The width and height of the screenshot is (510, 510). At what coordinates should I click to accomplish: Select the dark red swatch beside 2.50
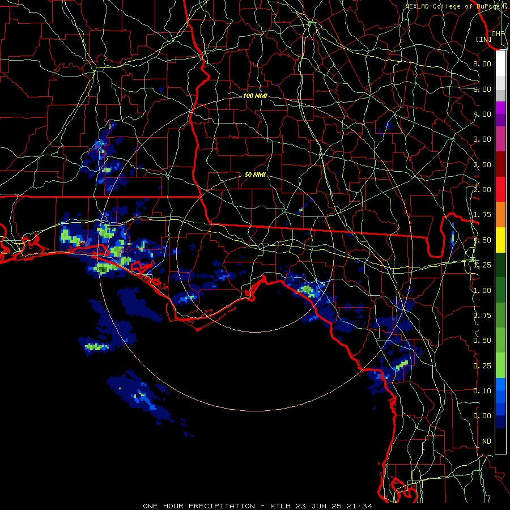[x=500, y=164]
